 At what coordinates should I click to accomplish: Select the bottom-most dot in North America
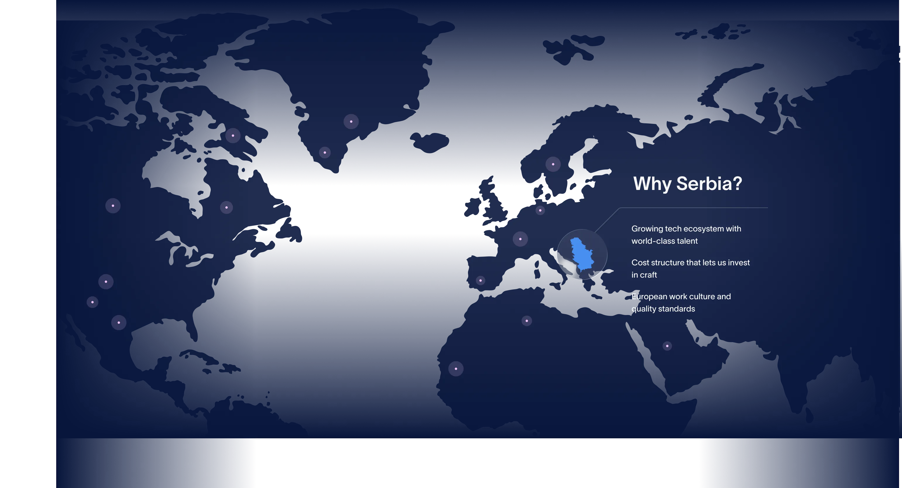pyautogui.click(x=119, y=323)
